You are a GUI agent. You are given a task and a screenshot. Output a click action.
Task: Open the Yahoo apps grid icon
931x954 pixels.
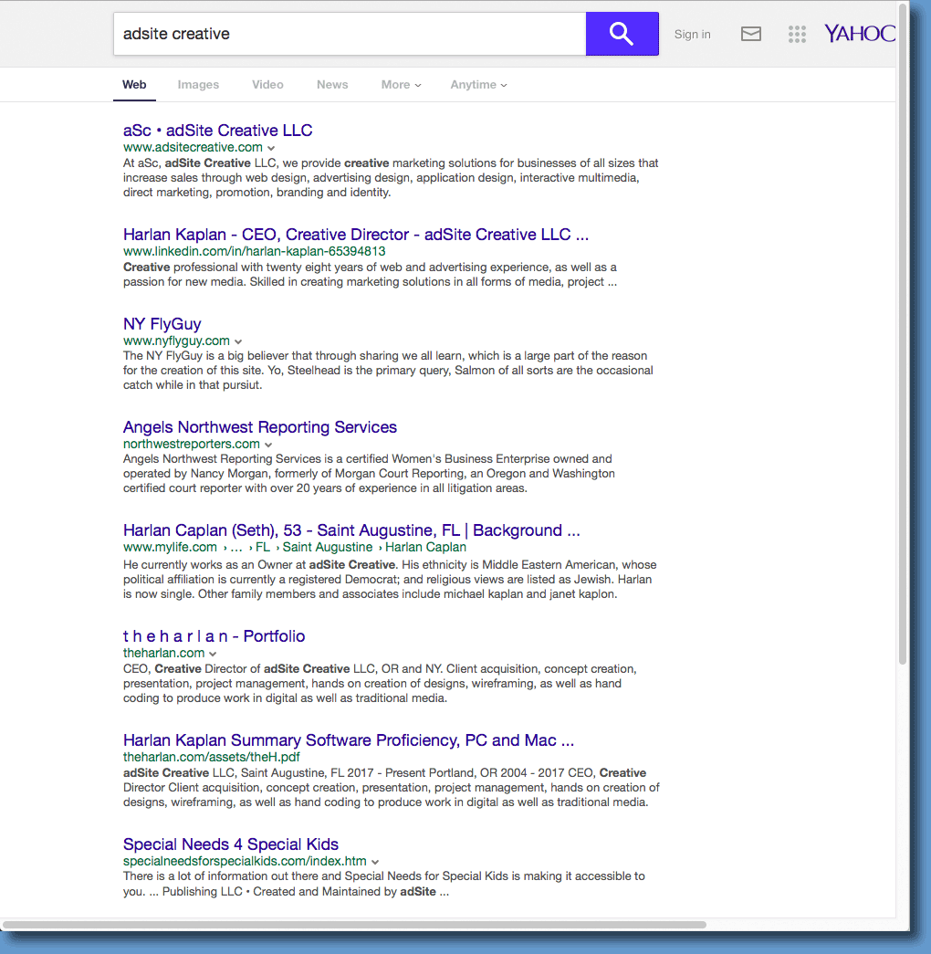pos(797,34)
